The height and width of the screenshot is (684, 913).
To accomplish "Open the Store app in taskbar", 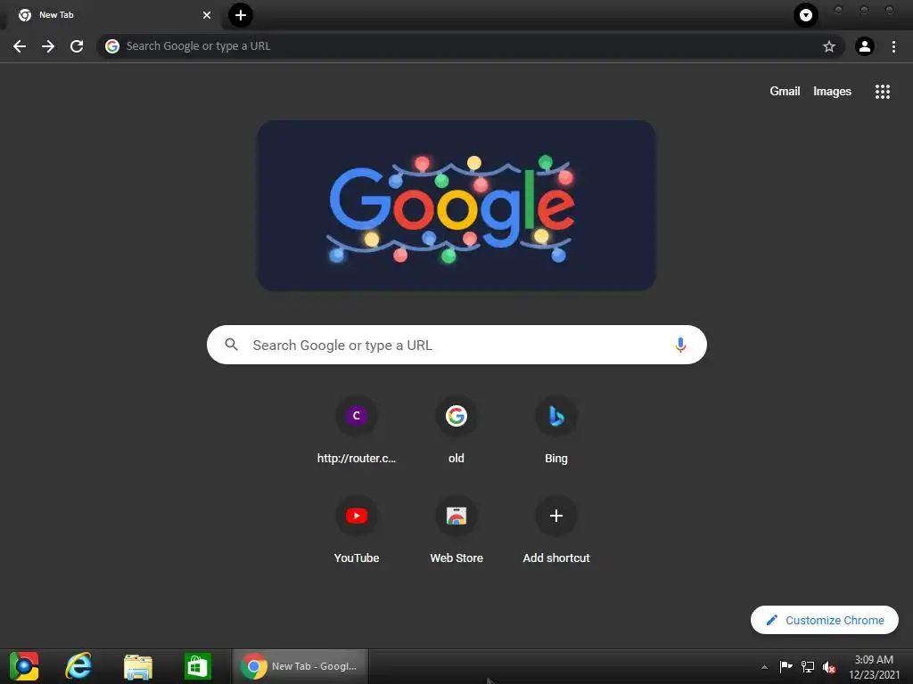I will coord(197,666).
